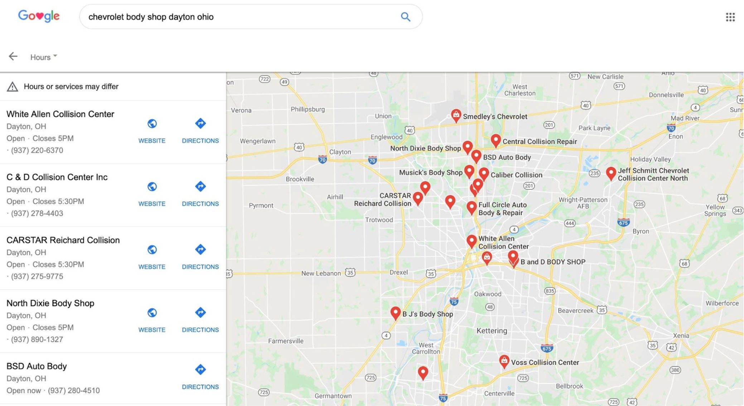Get directions to CARSTAR Reichard Collision

(x=200, y=250)
